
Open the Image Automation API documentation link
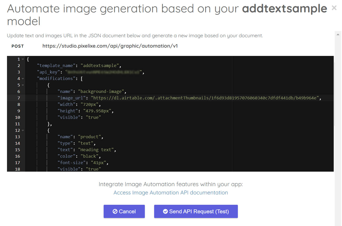[x=171, y=193]
